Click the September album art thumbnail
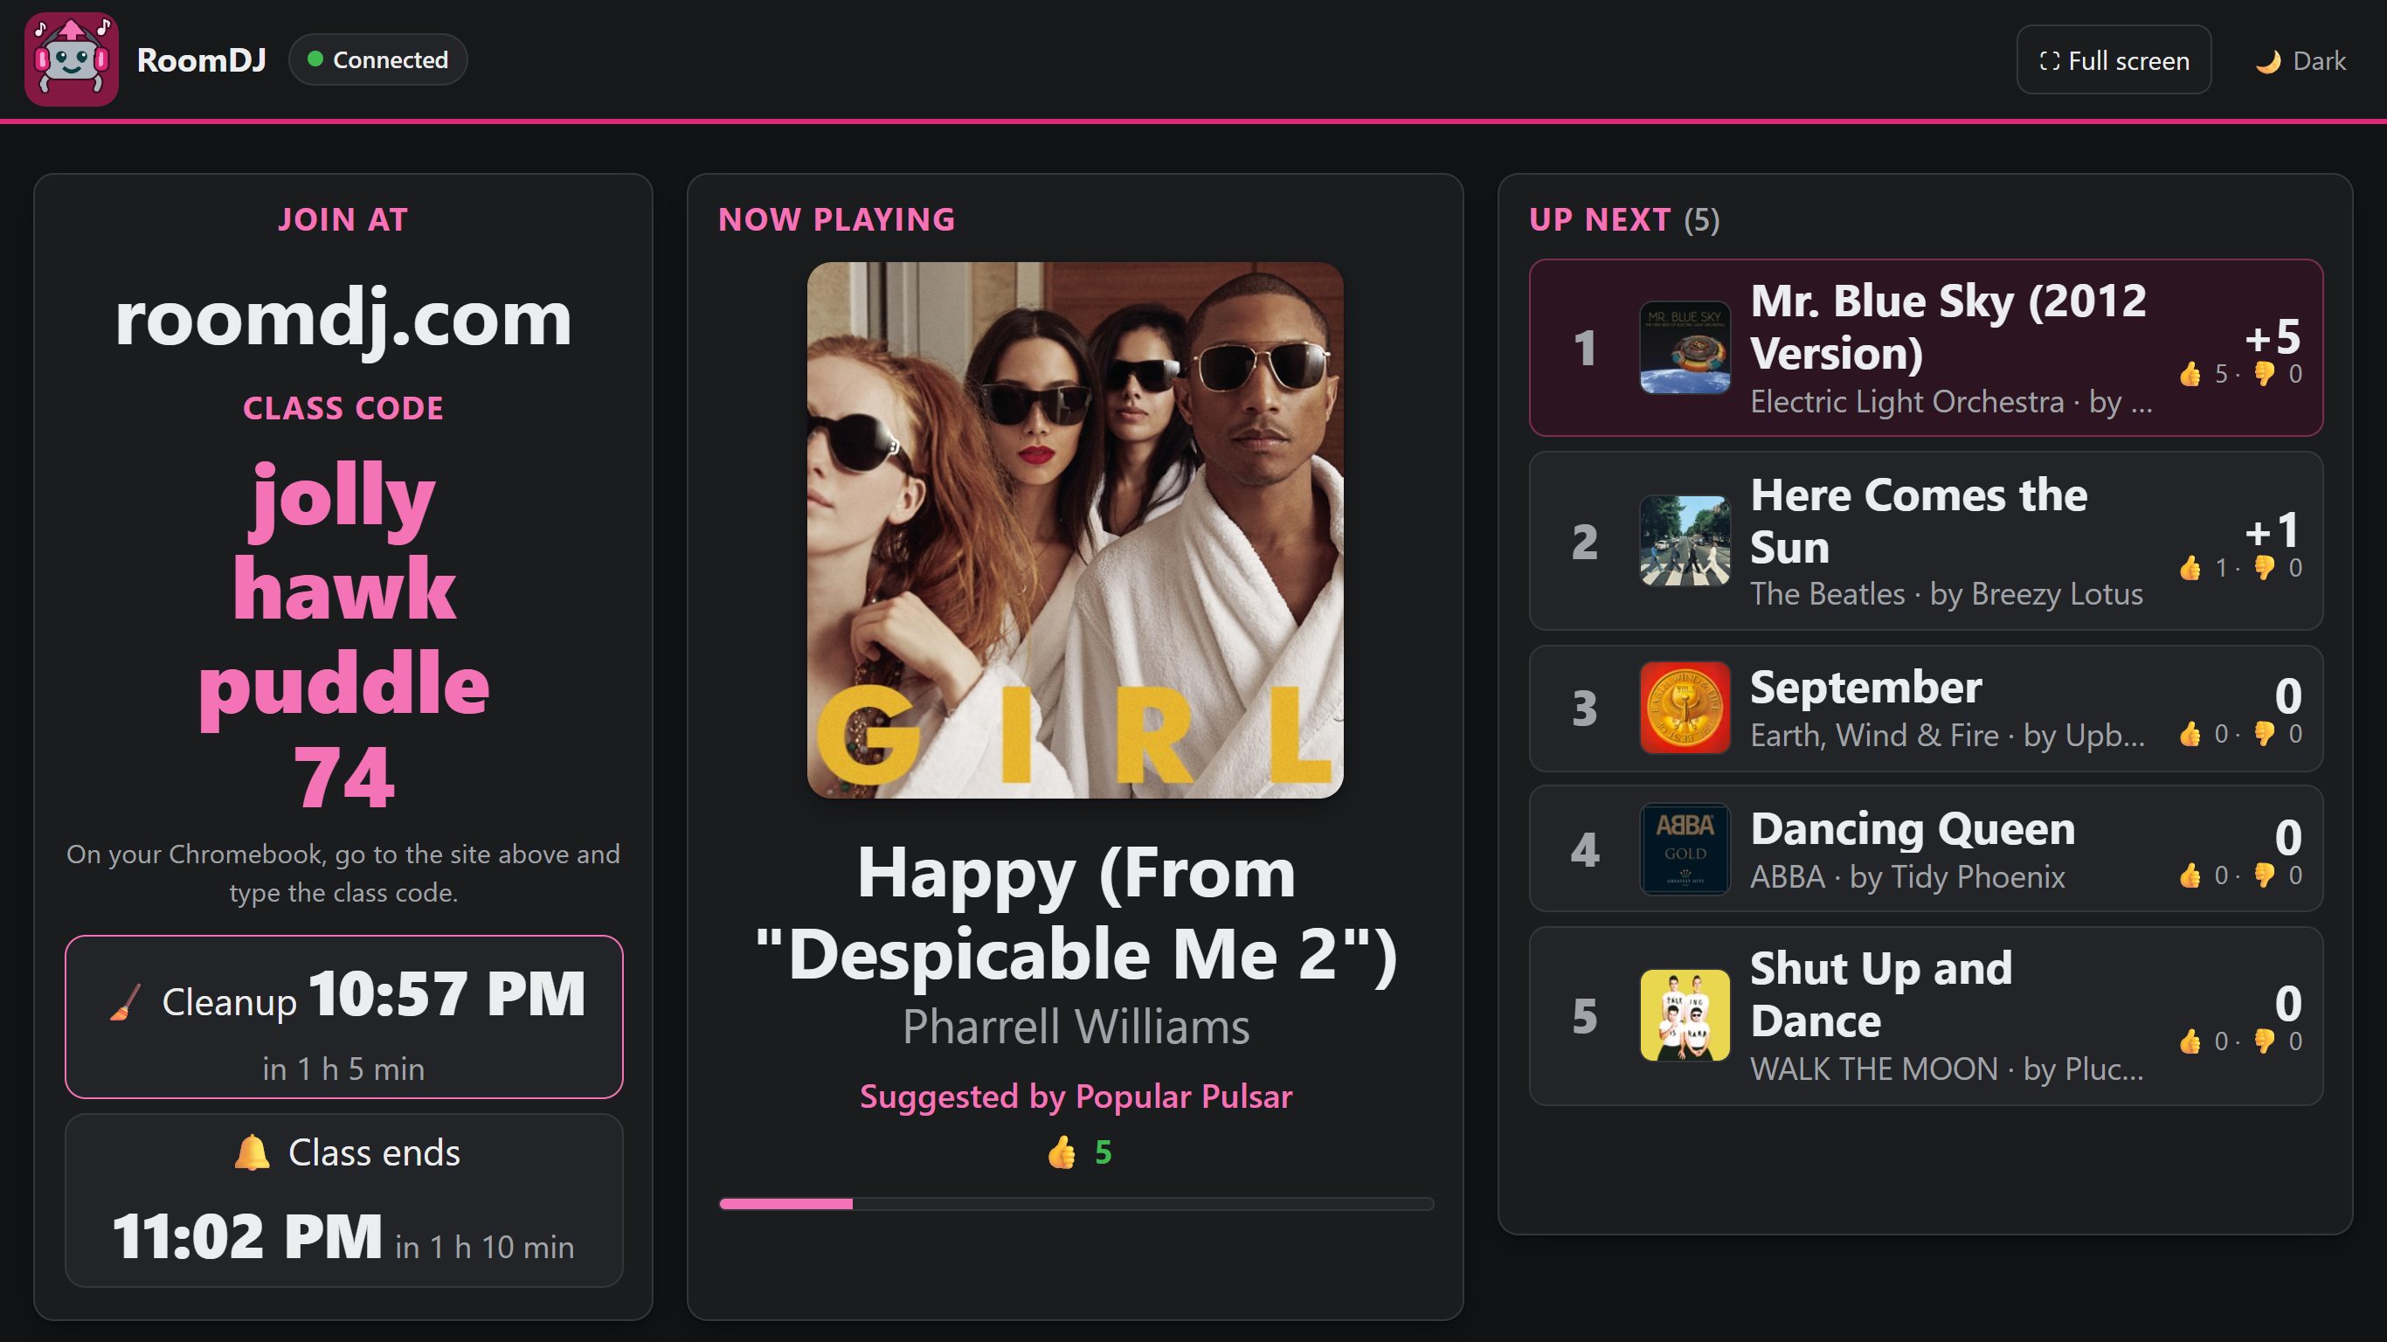Screen dimensions: 2387x1342 click(1685, 708)
